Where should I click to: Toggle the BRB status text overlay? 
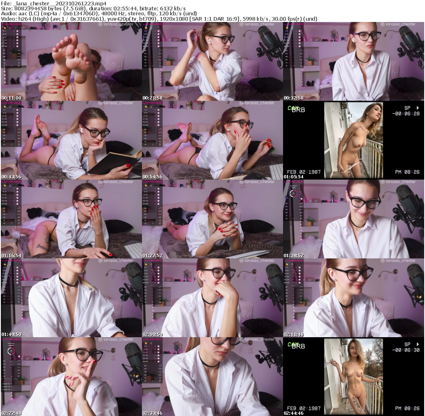[298, 109]
